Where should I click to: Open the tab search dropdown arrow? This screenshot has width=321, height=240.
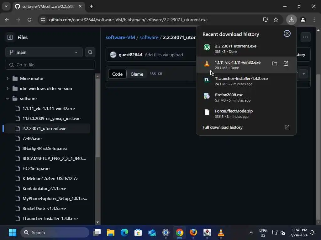(x=6, y=6)
